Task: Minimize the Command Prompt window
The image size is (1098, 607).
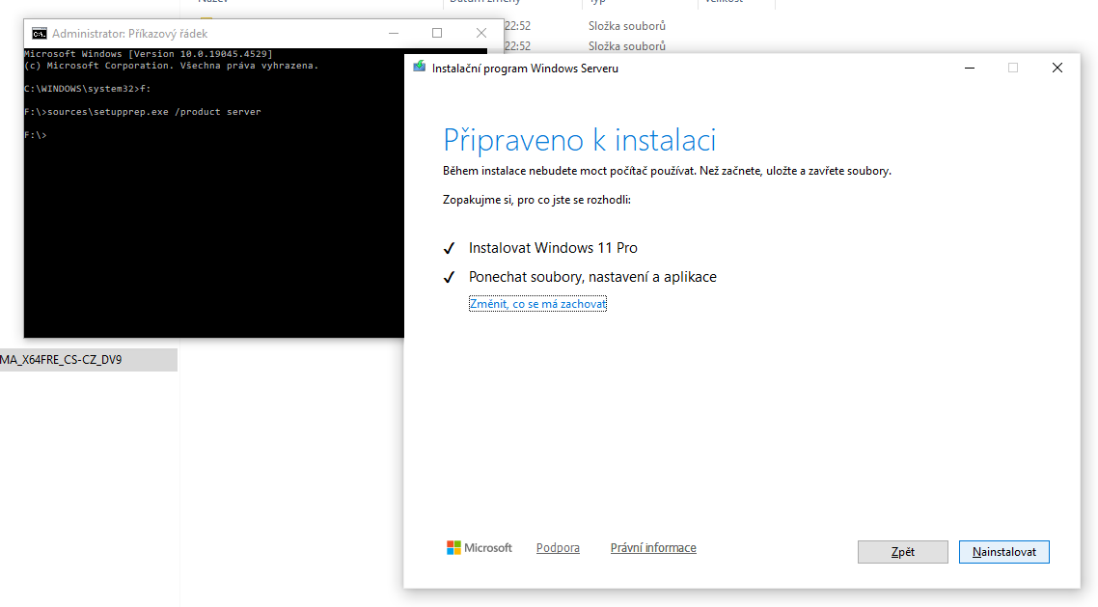Action: point(393,32)
